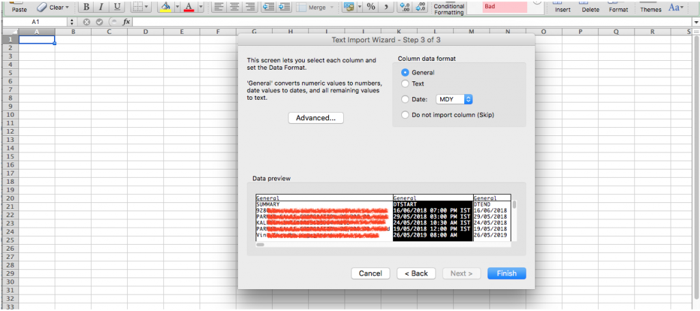The image size is (700, 311).
Task: Toggle underline formatting in the toolbar
Action: click(x=118, y=7)
